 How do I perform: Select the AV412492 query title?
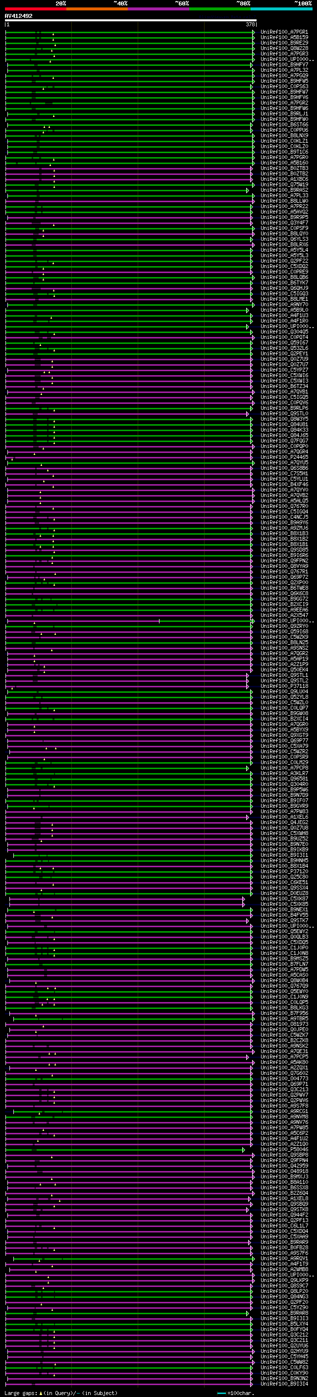point(18,16)
